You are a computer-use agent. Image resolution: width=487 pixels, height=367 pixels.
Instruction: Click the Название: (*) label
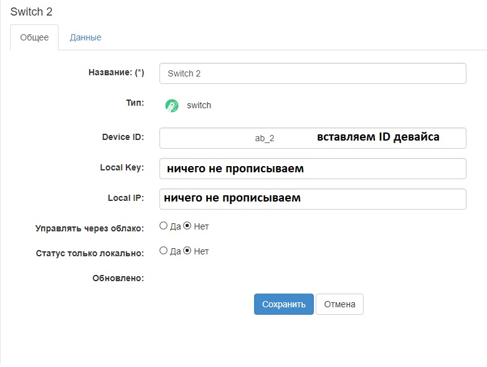116,72
